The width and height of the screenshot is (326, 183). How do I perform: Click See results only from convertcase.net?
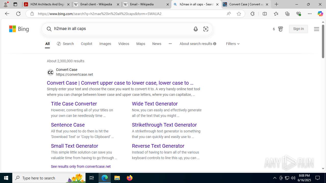click(x=81, y=166)
